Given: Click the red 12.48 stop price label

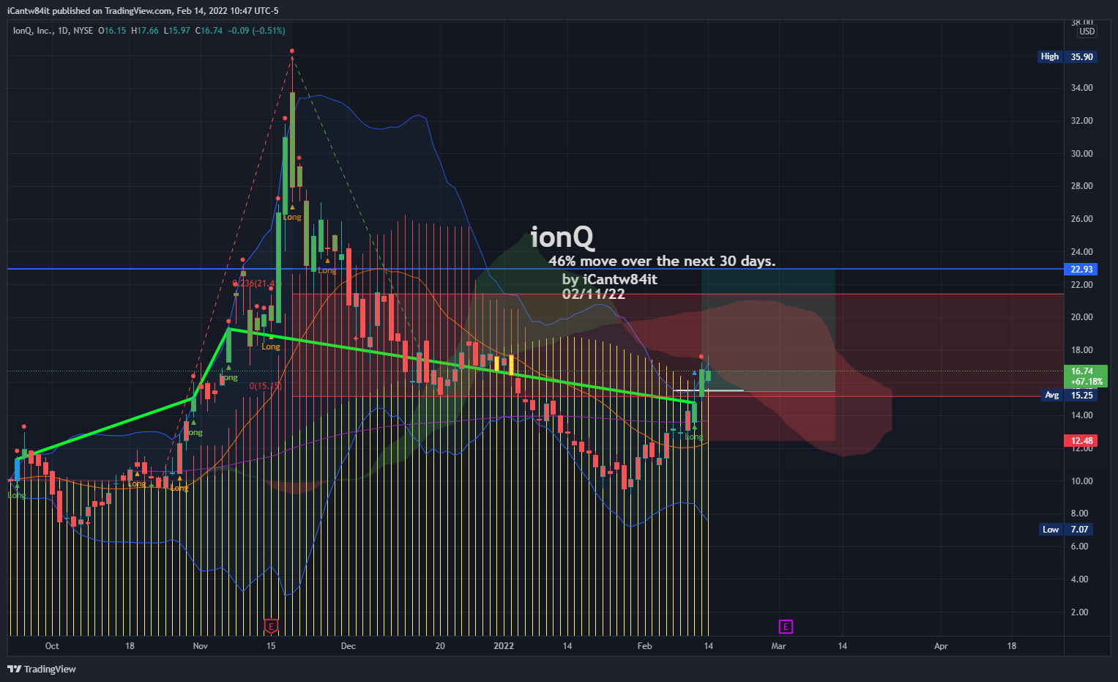Looking at the screenshot, I should click(1081, 441).
